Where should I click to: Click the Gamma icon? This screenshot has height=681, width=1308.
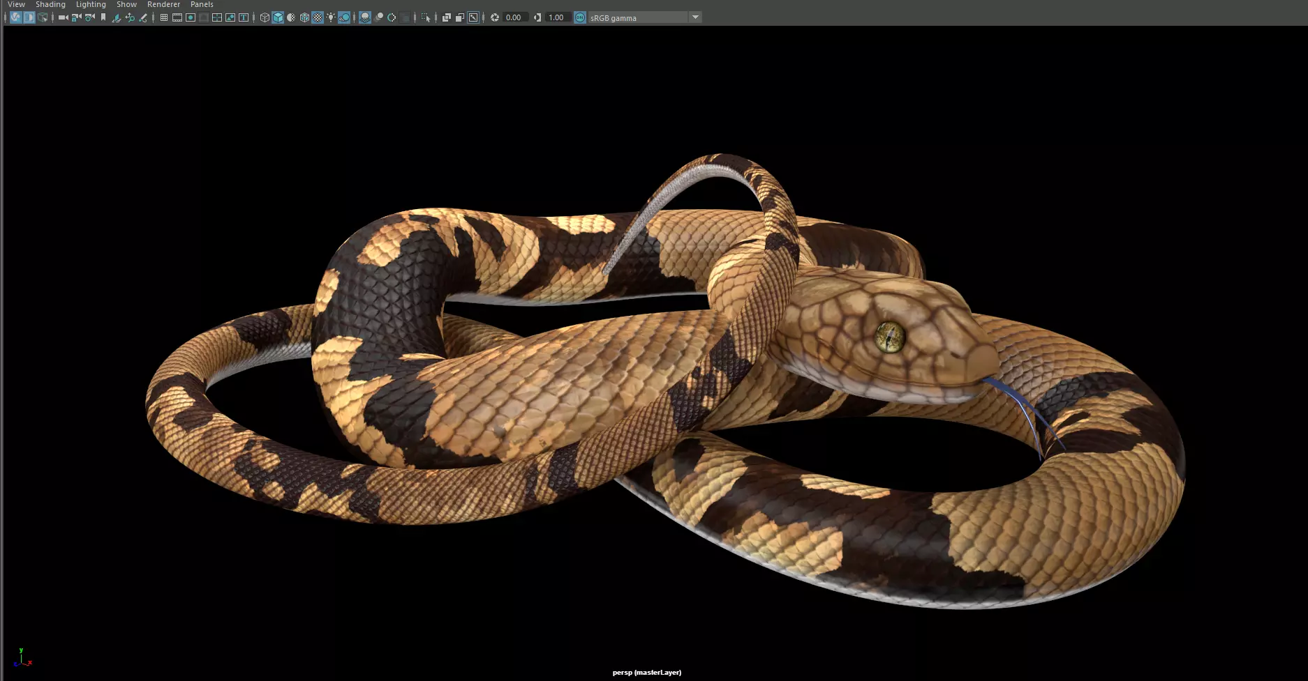tap(537, 17)
